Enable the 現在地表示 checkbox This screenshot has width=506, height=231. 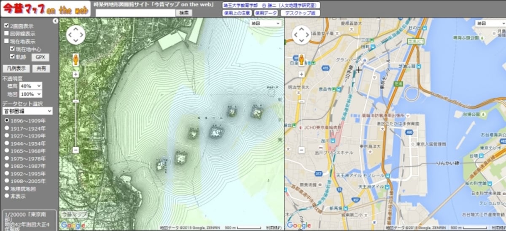tap(6, 41)
